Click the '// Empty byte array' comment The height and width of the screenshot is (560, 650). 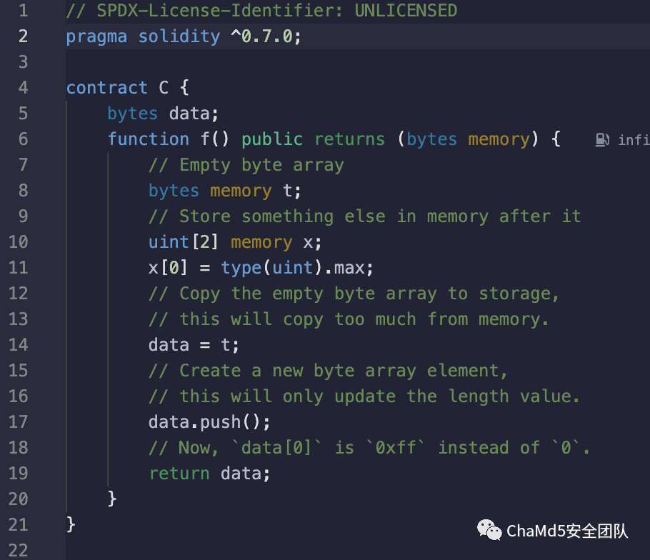(x=246, y=165)
